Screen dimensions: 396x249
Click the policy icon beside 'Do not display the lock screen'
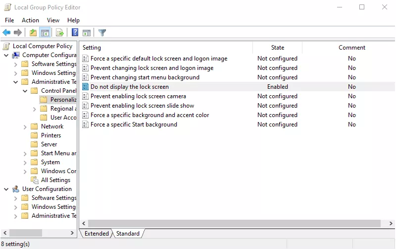pos(85,86)
